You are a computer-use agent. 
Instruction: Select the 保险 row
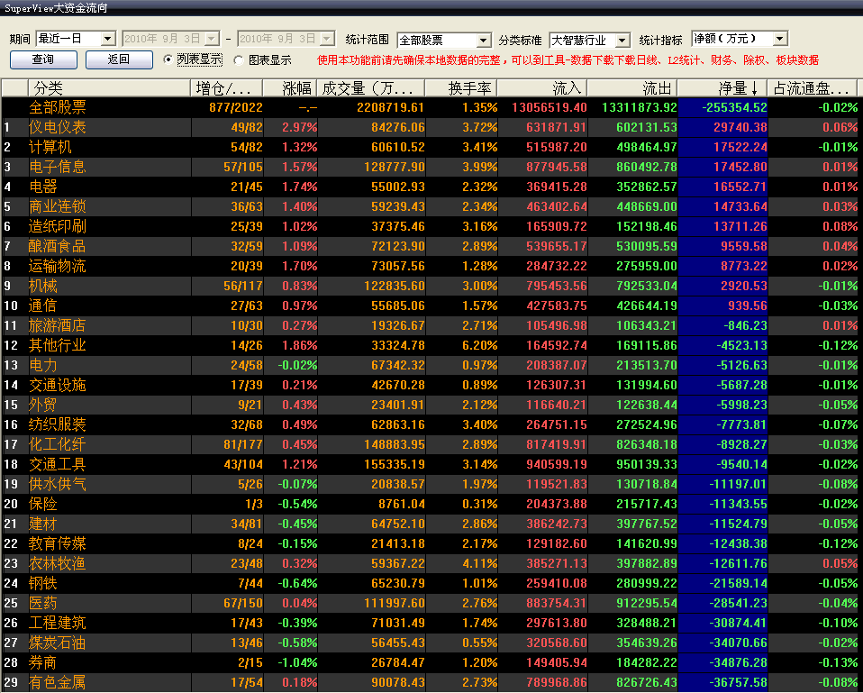click(431, 504)
